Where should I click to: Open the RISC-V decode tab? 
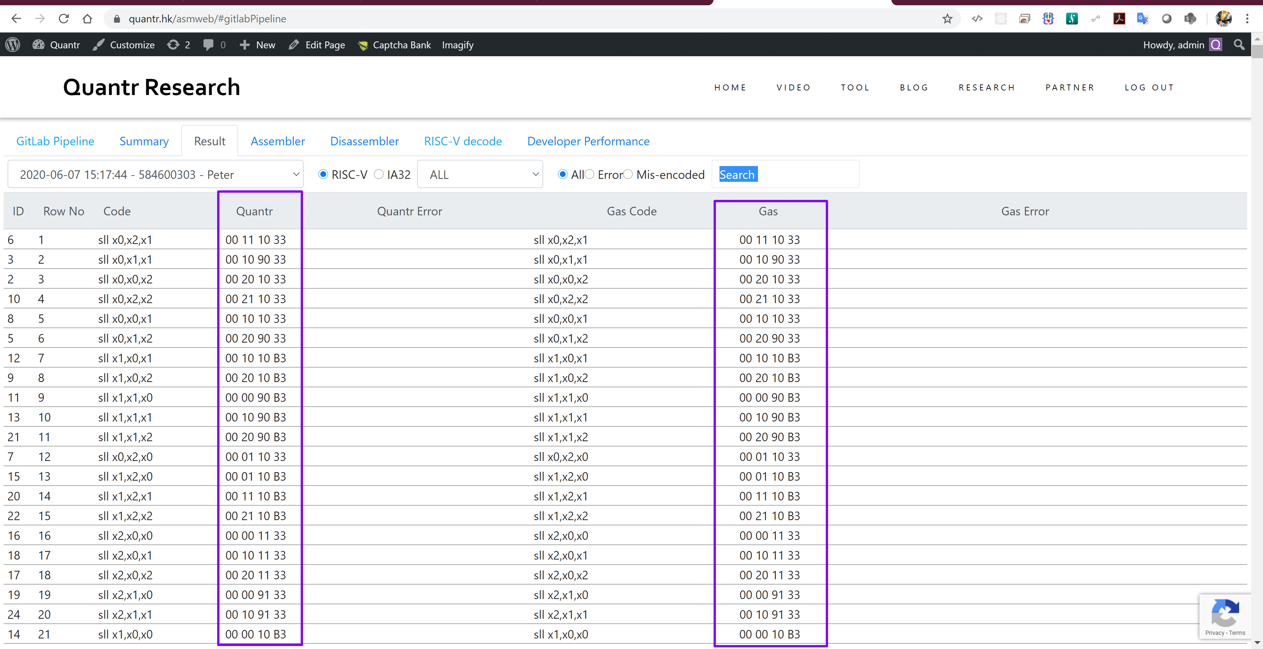pyautogui.click(x=463, y=141)
